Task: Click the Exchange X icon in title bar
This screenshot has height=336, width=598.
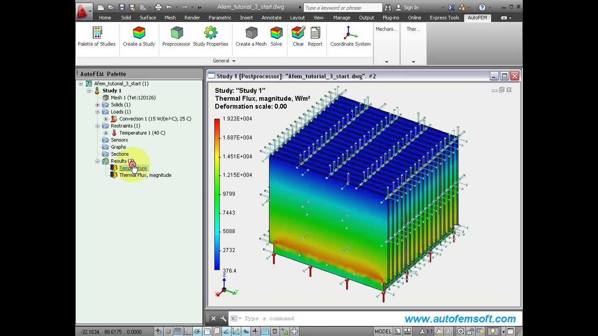Action: pyautogui.click(x=451, y=7)
